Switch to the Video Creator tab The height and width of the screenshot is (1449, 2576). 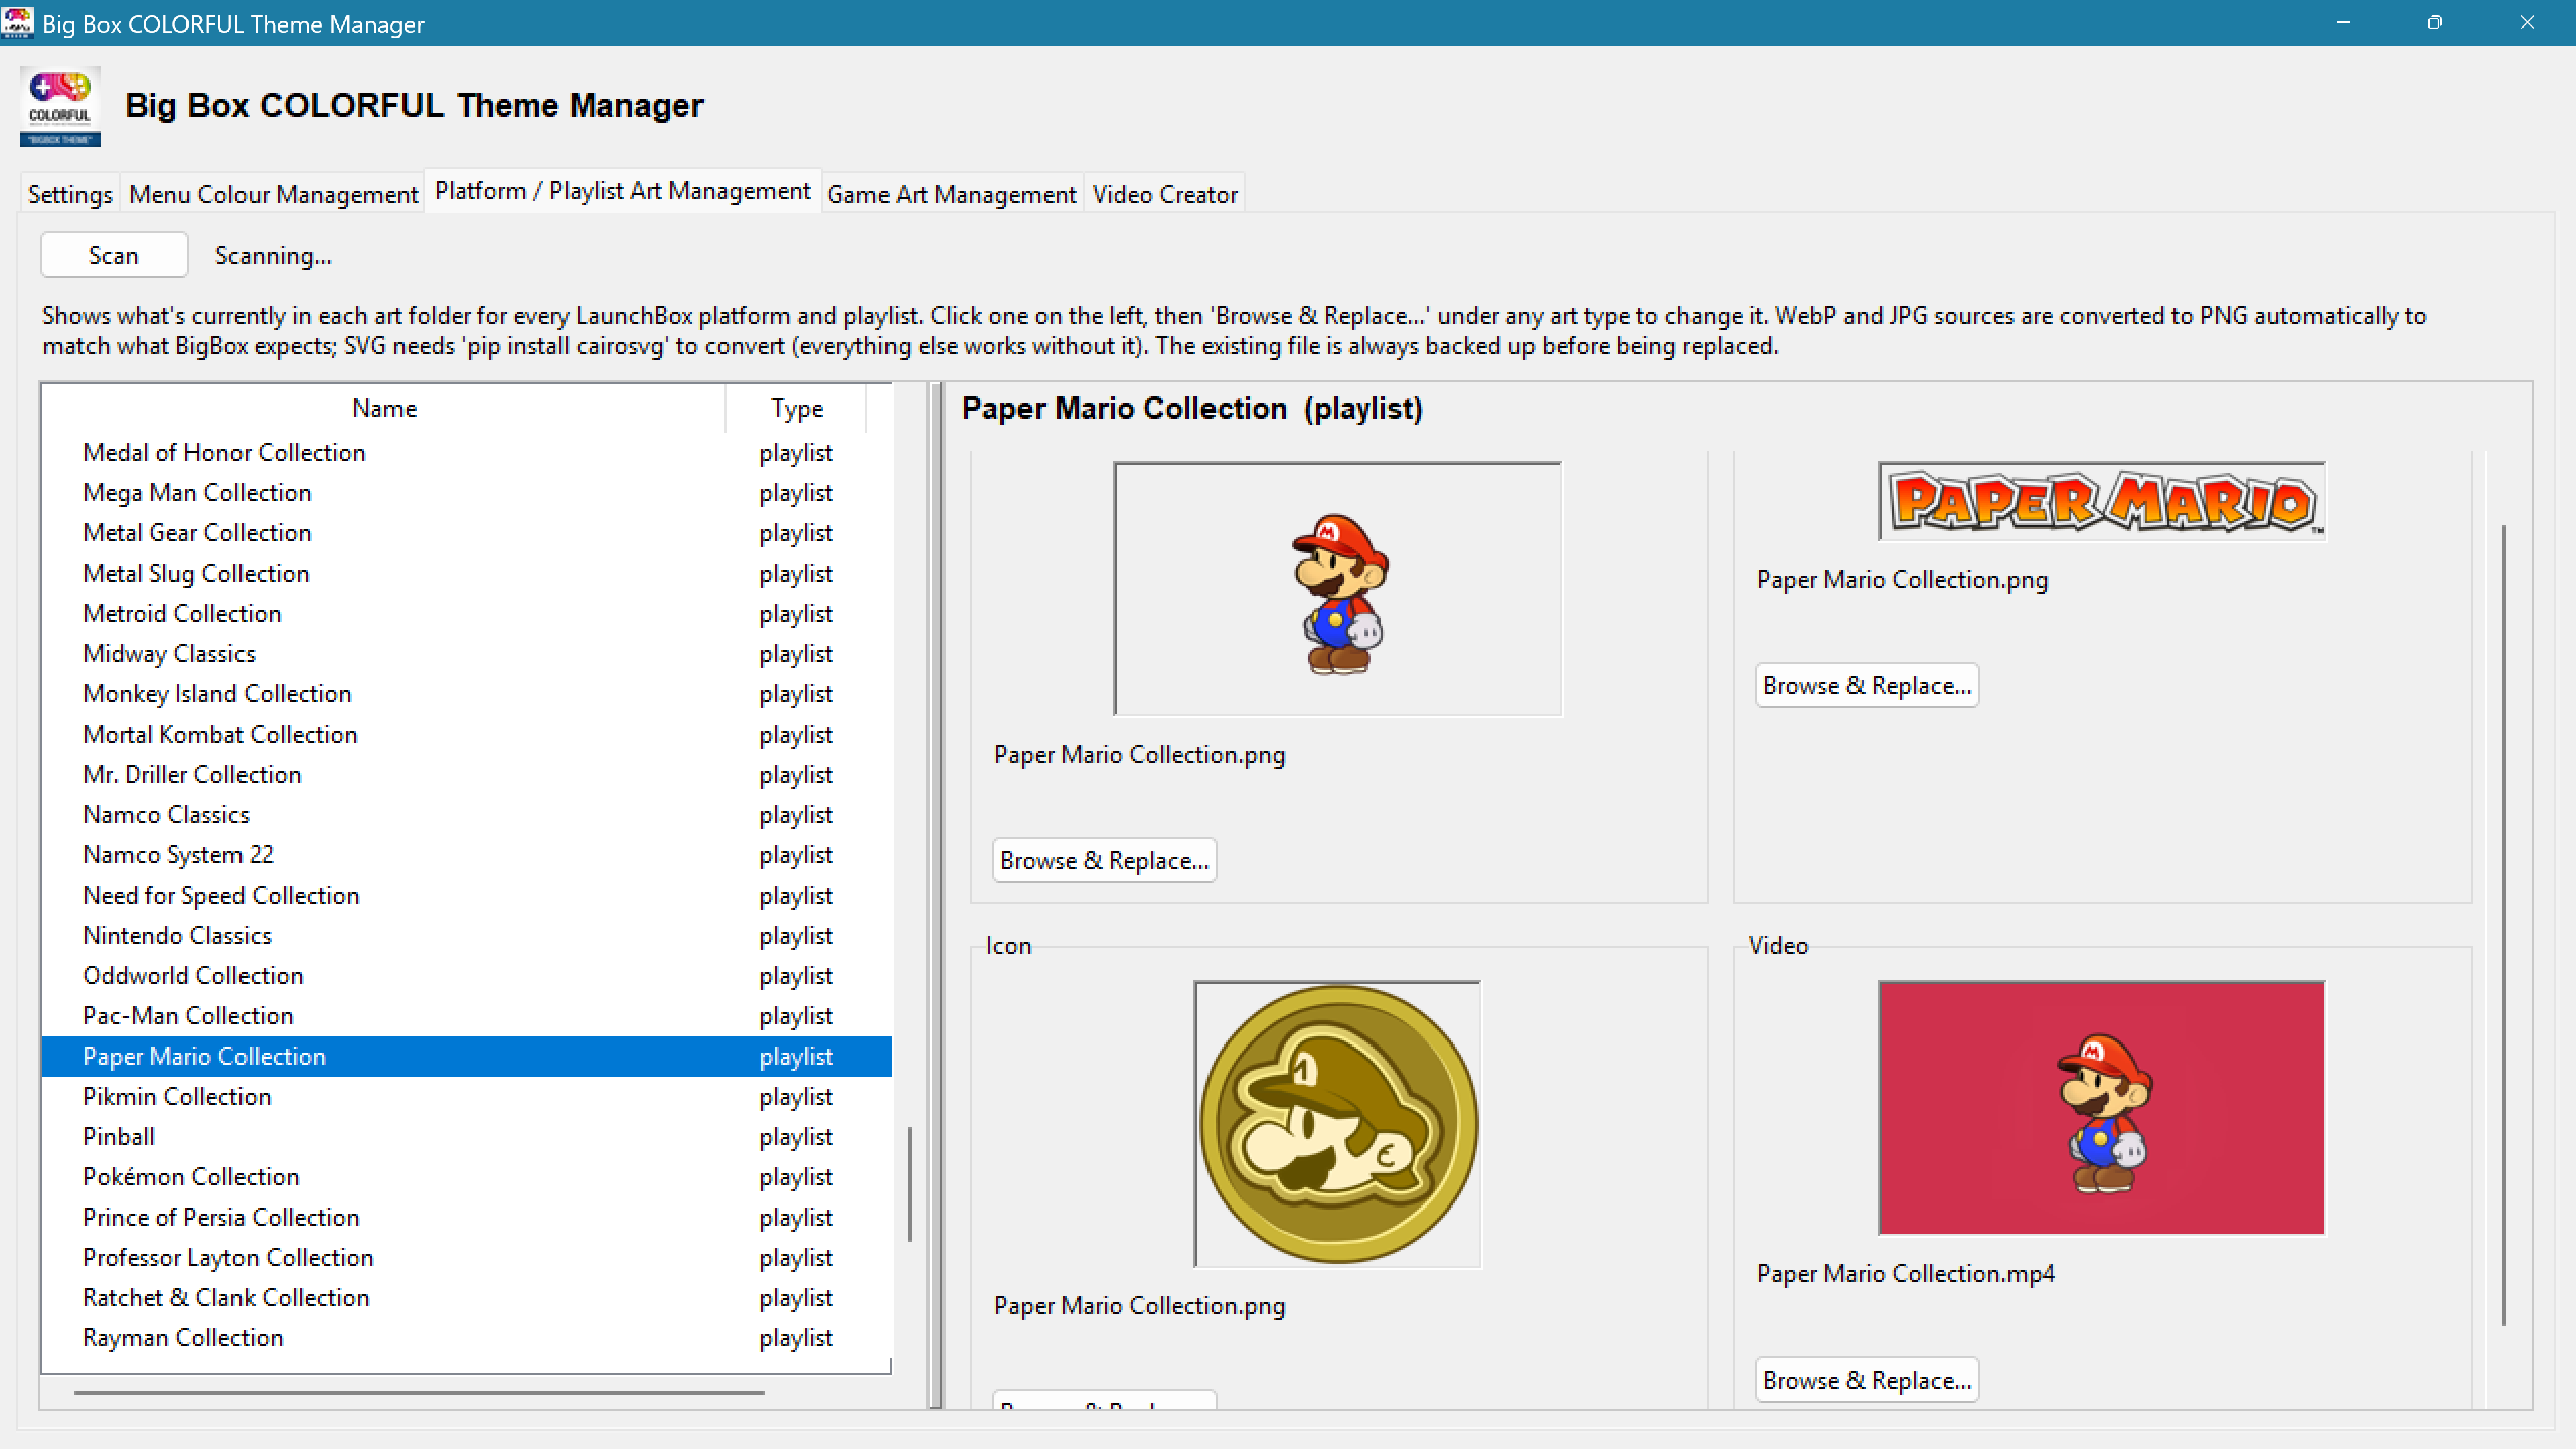(1165, 194)
